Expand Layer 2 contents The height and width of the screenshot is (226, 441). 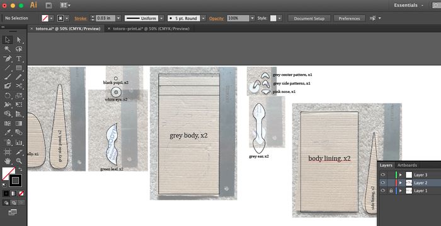pos(401,183)
